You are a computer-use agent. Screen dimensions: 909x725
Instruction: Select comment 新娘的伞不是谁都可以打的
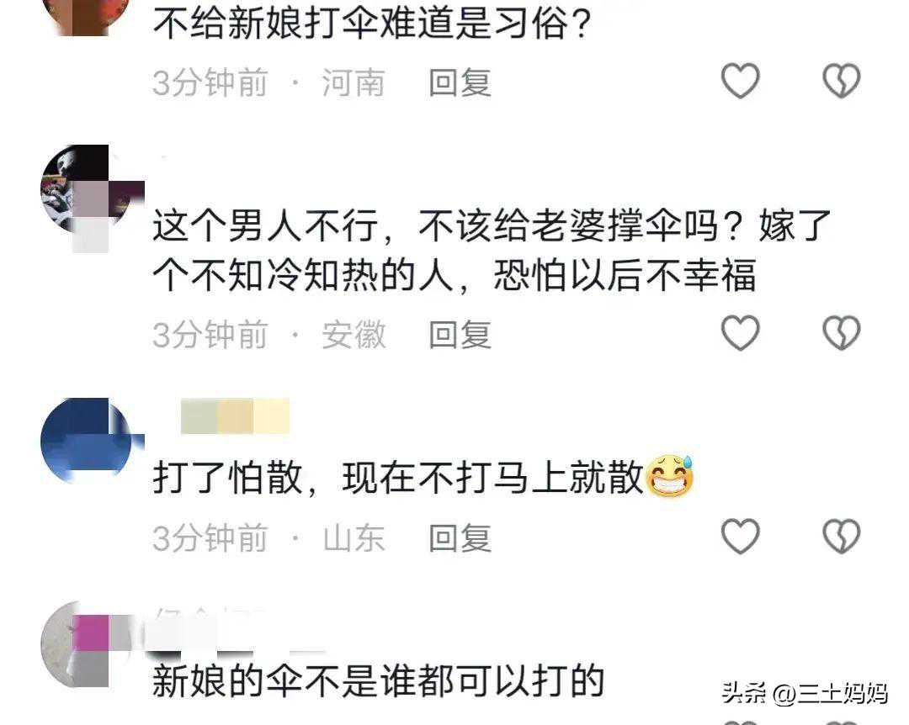379,681
